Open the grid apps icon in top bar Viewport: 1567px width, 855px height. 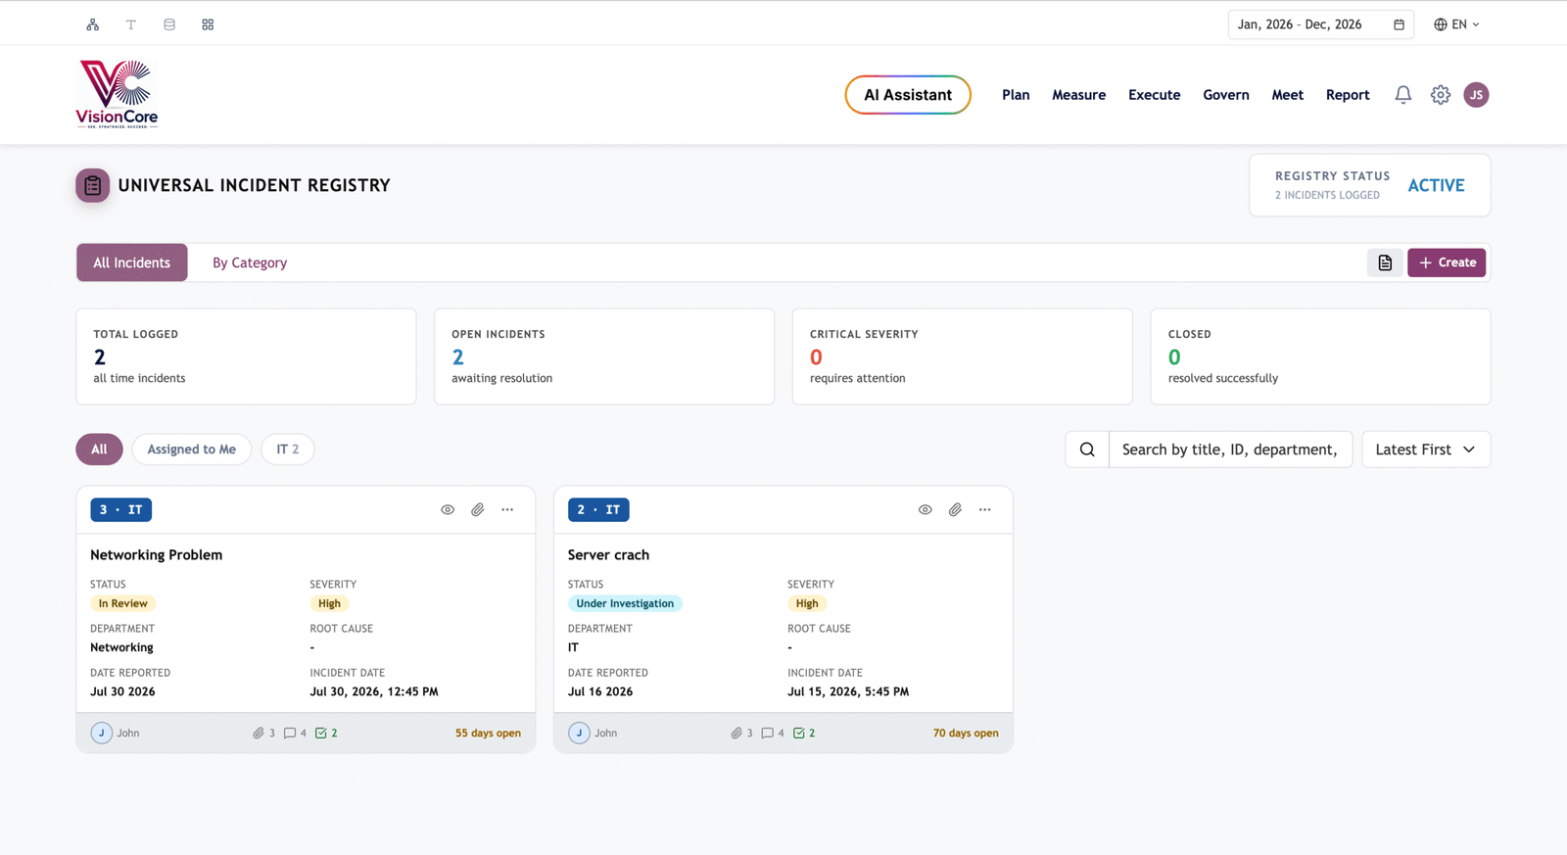208,24
